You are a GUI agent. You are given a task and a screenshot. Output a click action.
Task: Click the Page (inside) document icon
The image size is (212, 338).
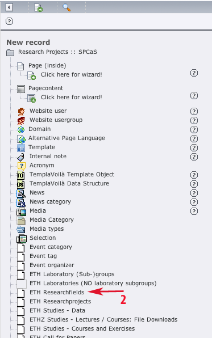20,66
